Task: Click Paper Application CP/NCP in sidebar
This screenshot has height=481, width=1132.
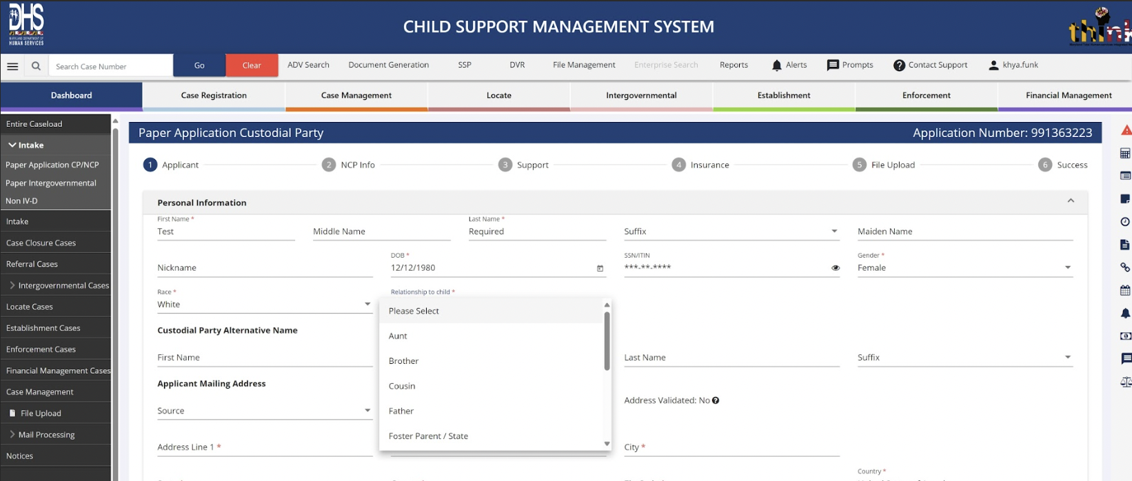Action: pos(52,165)
